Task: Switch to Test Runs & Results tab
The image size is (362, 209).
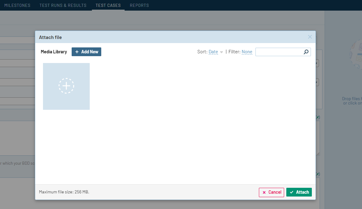Action: coord(63,5)
